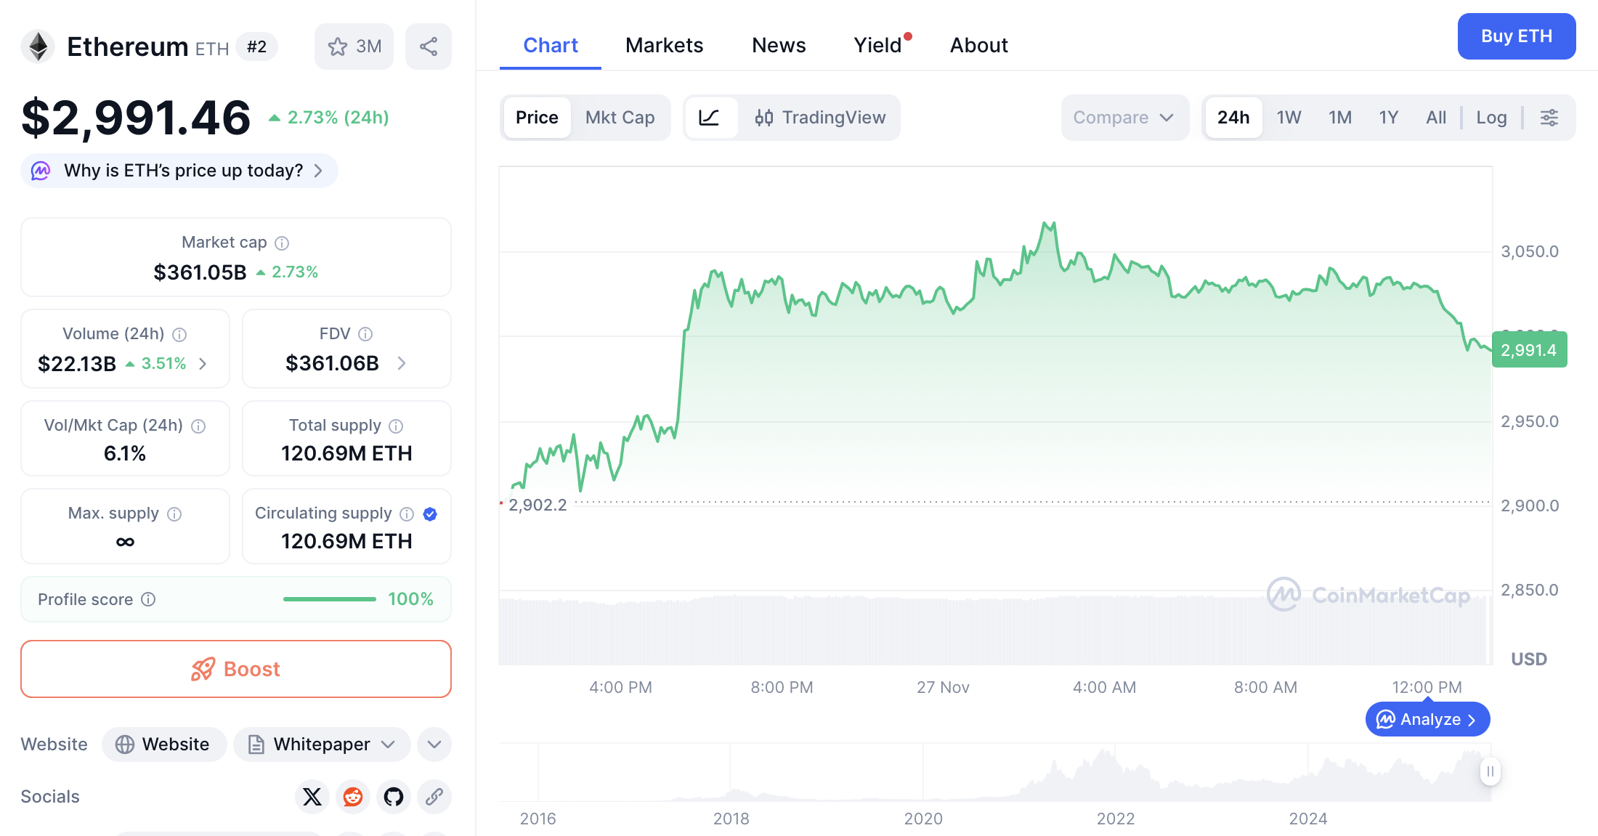Expand the Whitepaper dropdown chevron
Image resolution: width=1598 pixels, height=836 pixels.
(x=389, y=744)
